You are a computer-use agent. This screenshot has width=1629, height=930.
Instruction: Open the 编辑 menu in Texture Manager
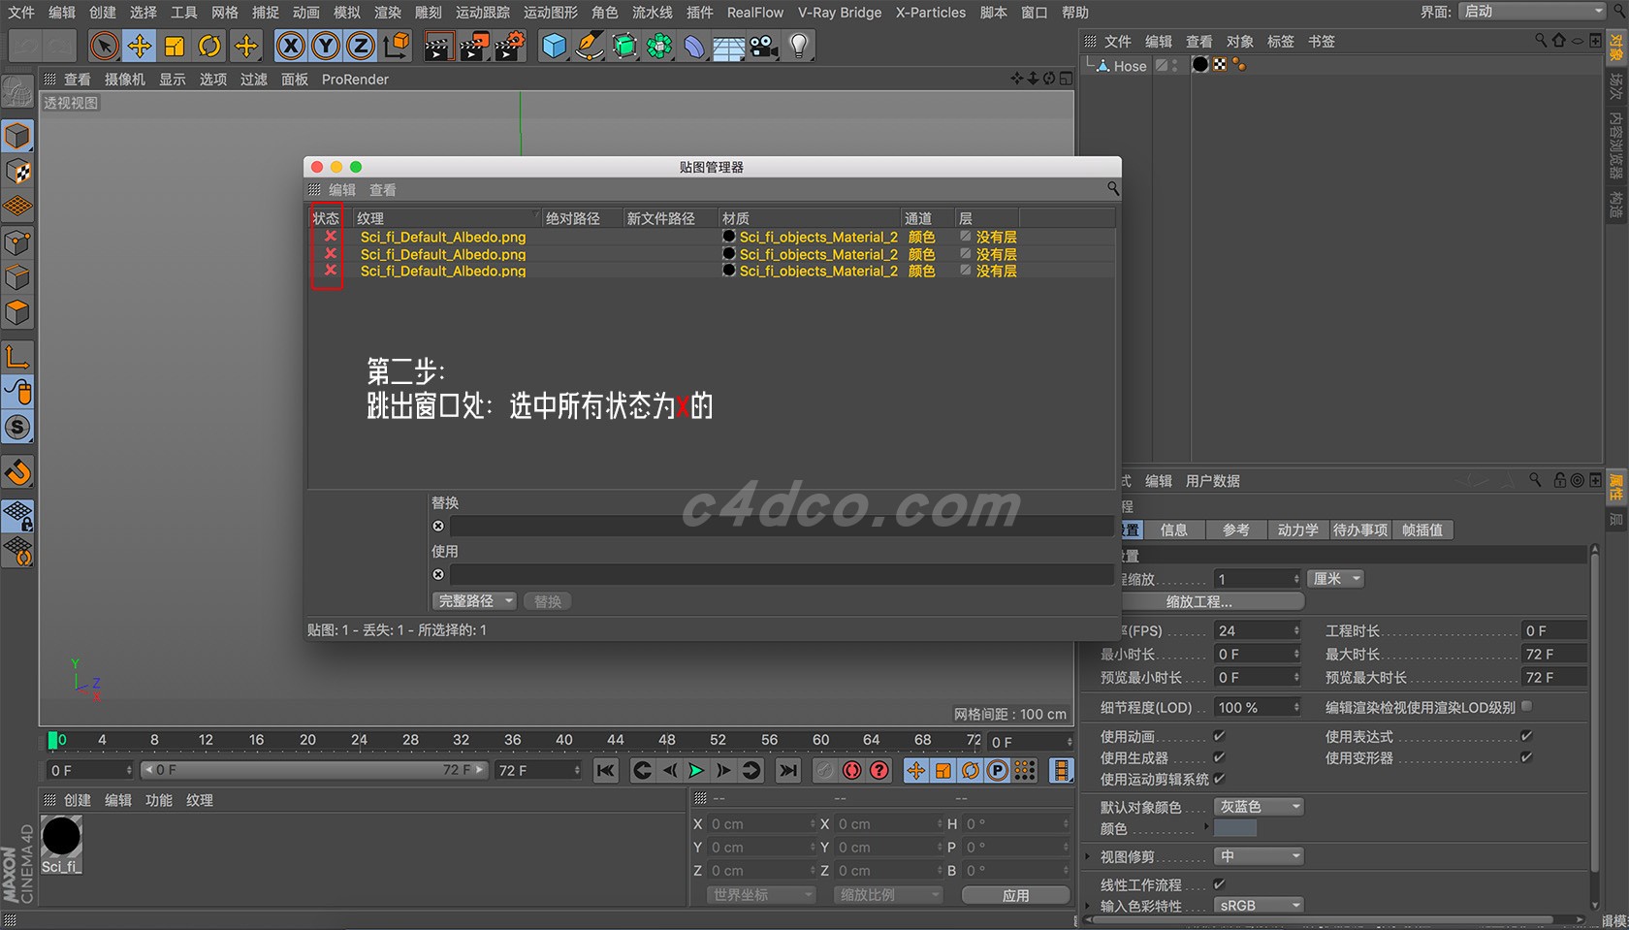coord(342,190)
